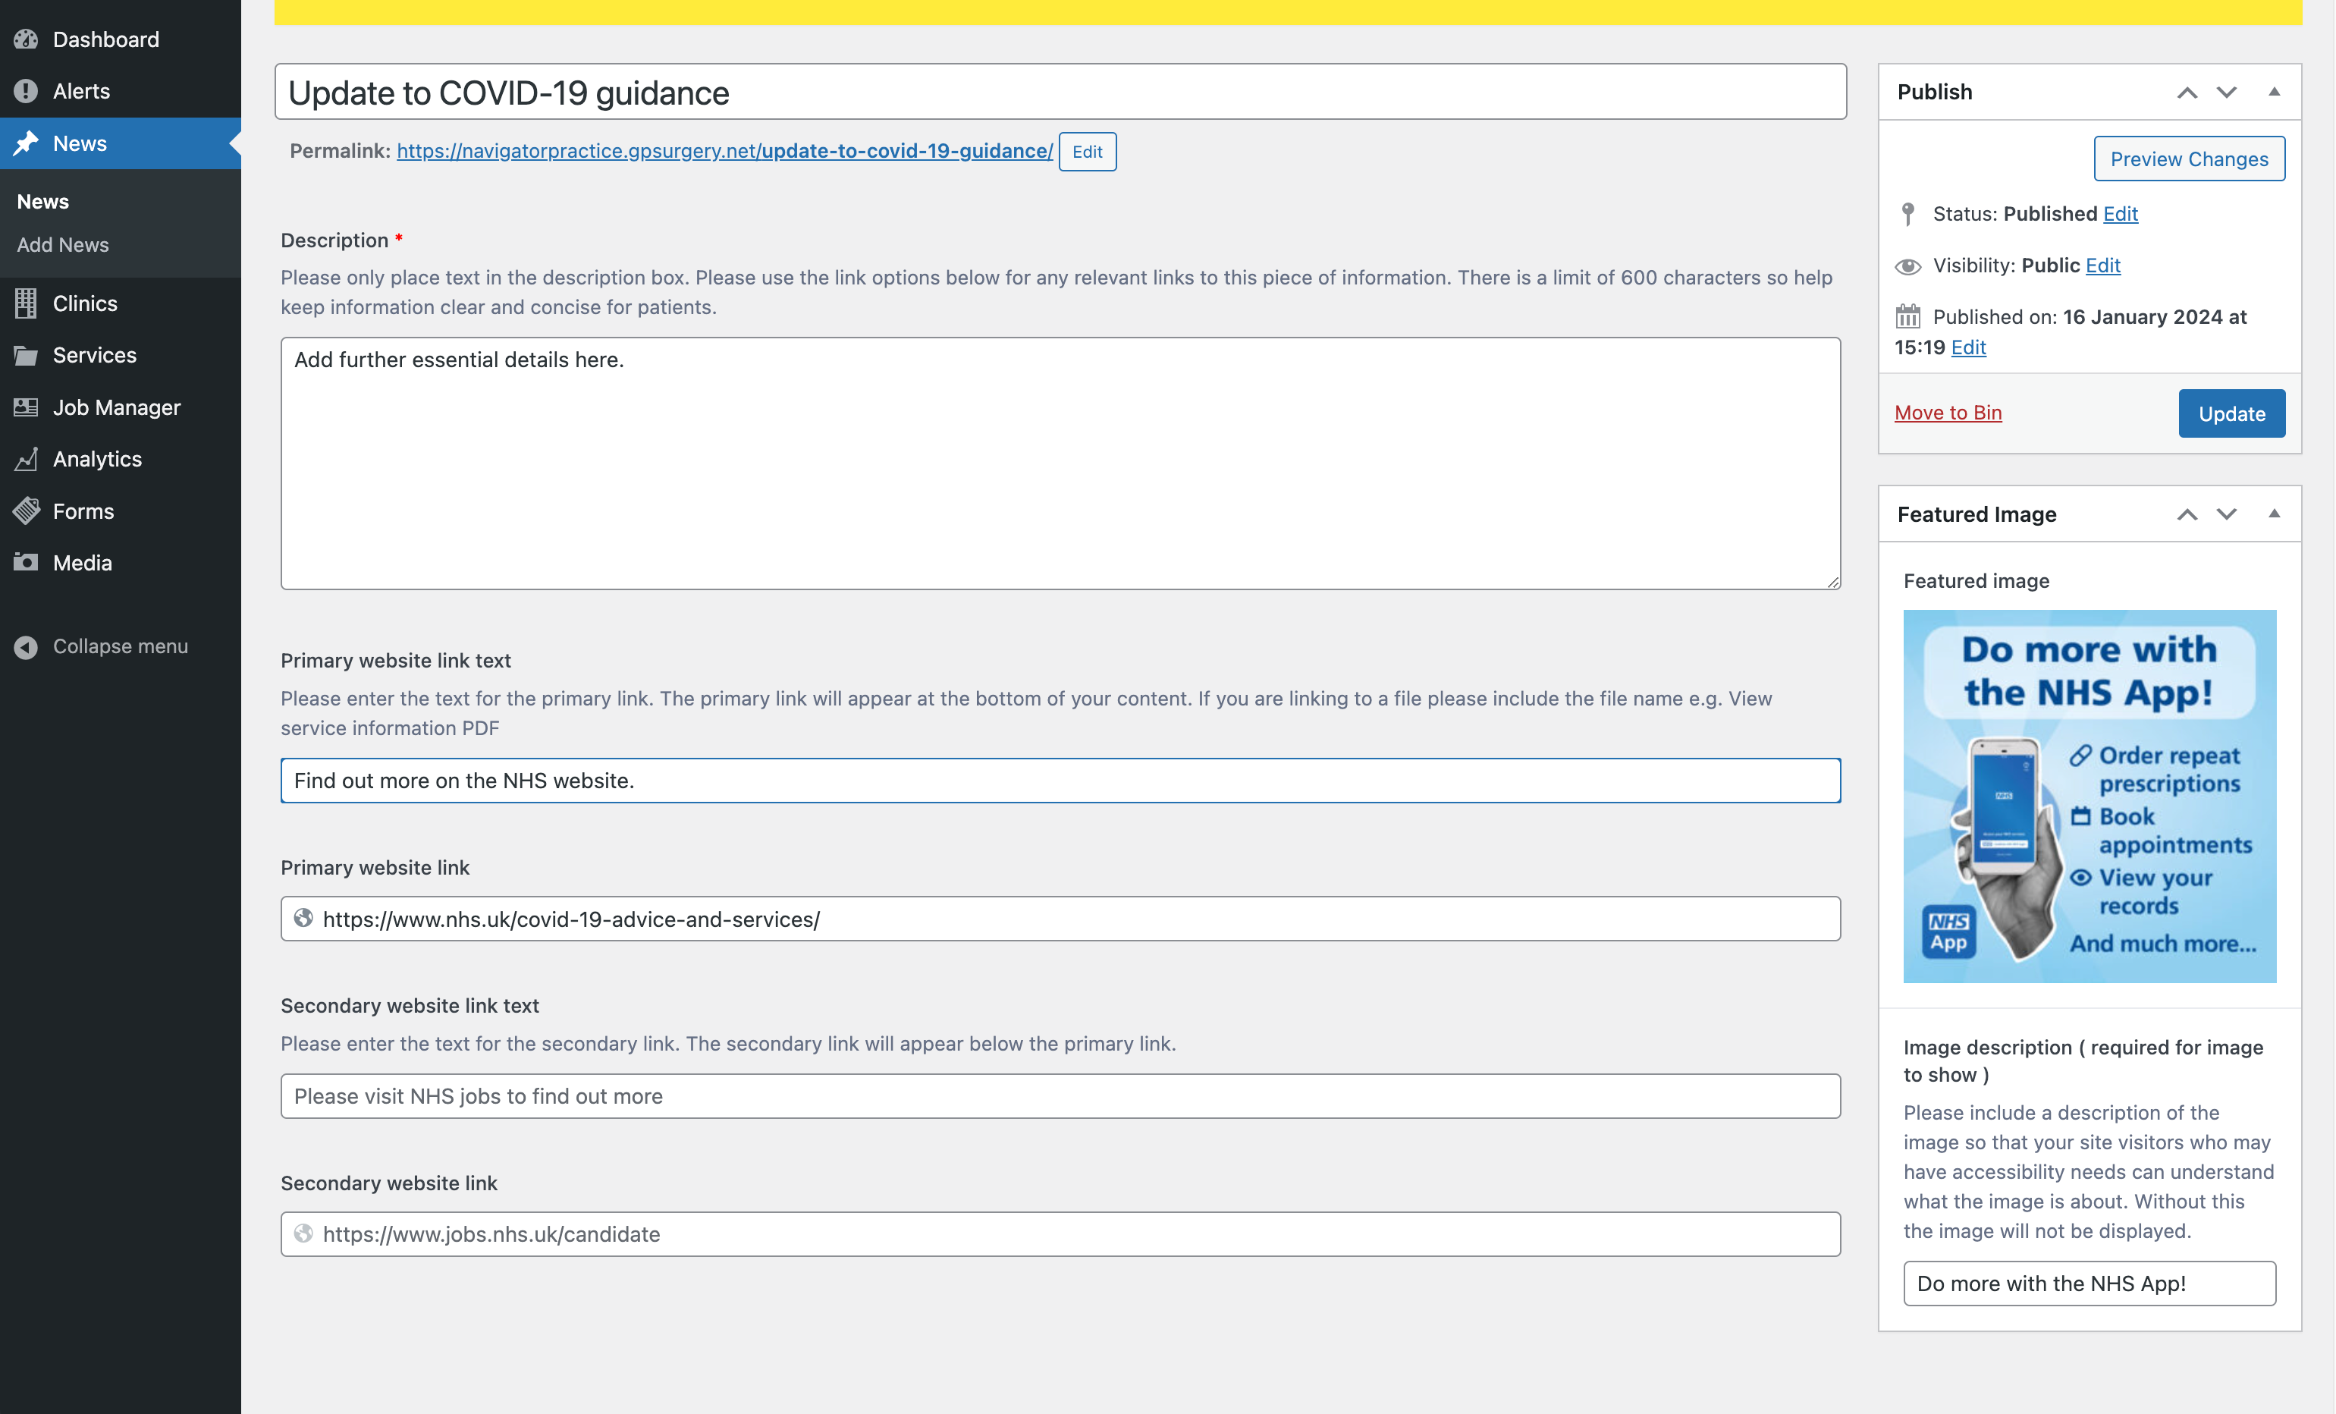Move Publish panel up
This screenshot has width=2336, height=1414.
(x=2187, y=92)
